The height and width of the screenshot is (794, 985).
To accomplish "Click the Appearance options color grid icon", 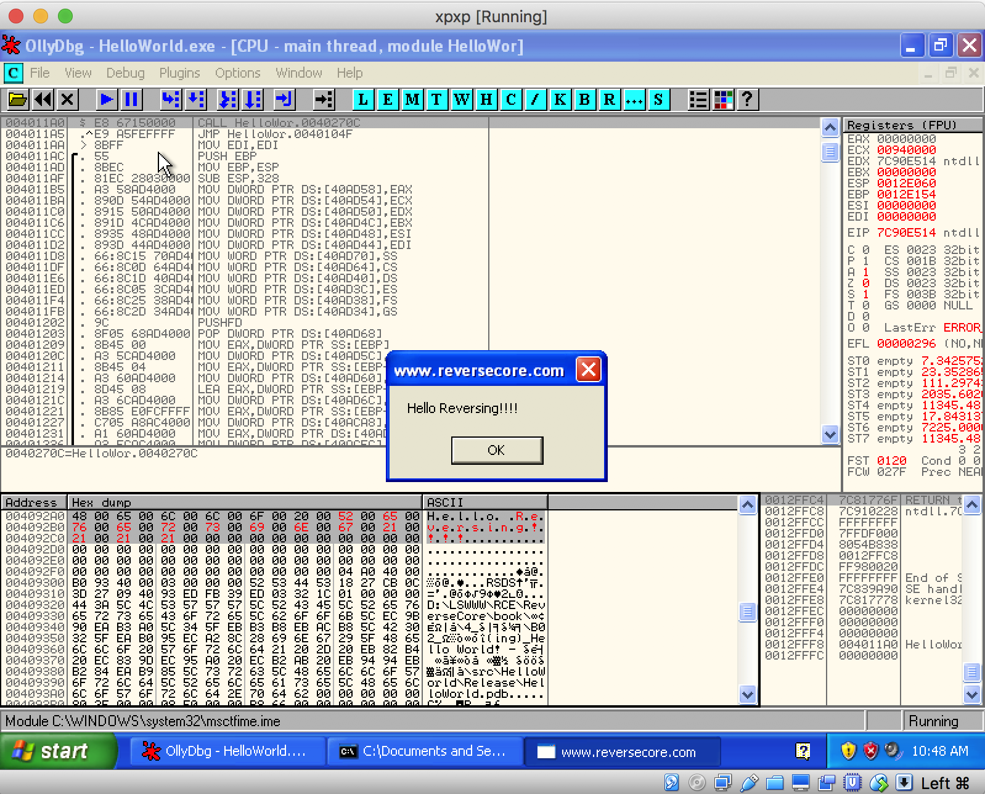I will click(x=723, y=99).
